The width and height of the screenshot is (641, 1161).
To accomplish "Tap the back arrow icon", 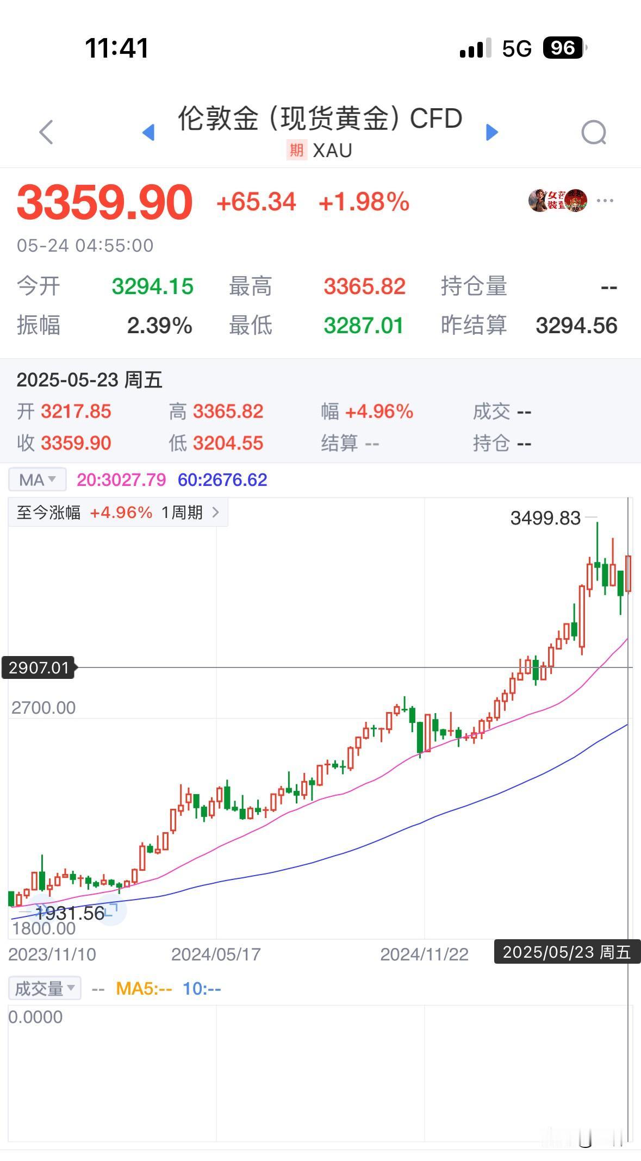I will click(47, 132).
